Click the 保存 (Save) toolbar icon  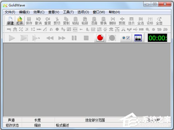tap(29, 19)
